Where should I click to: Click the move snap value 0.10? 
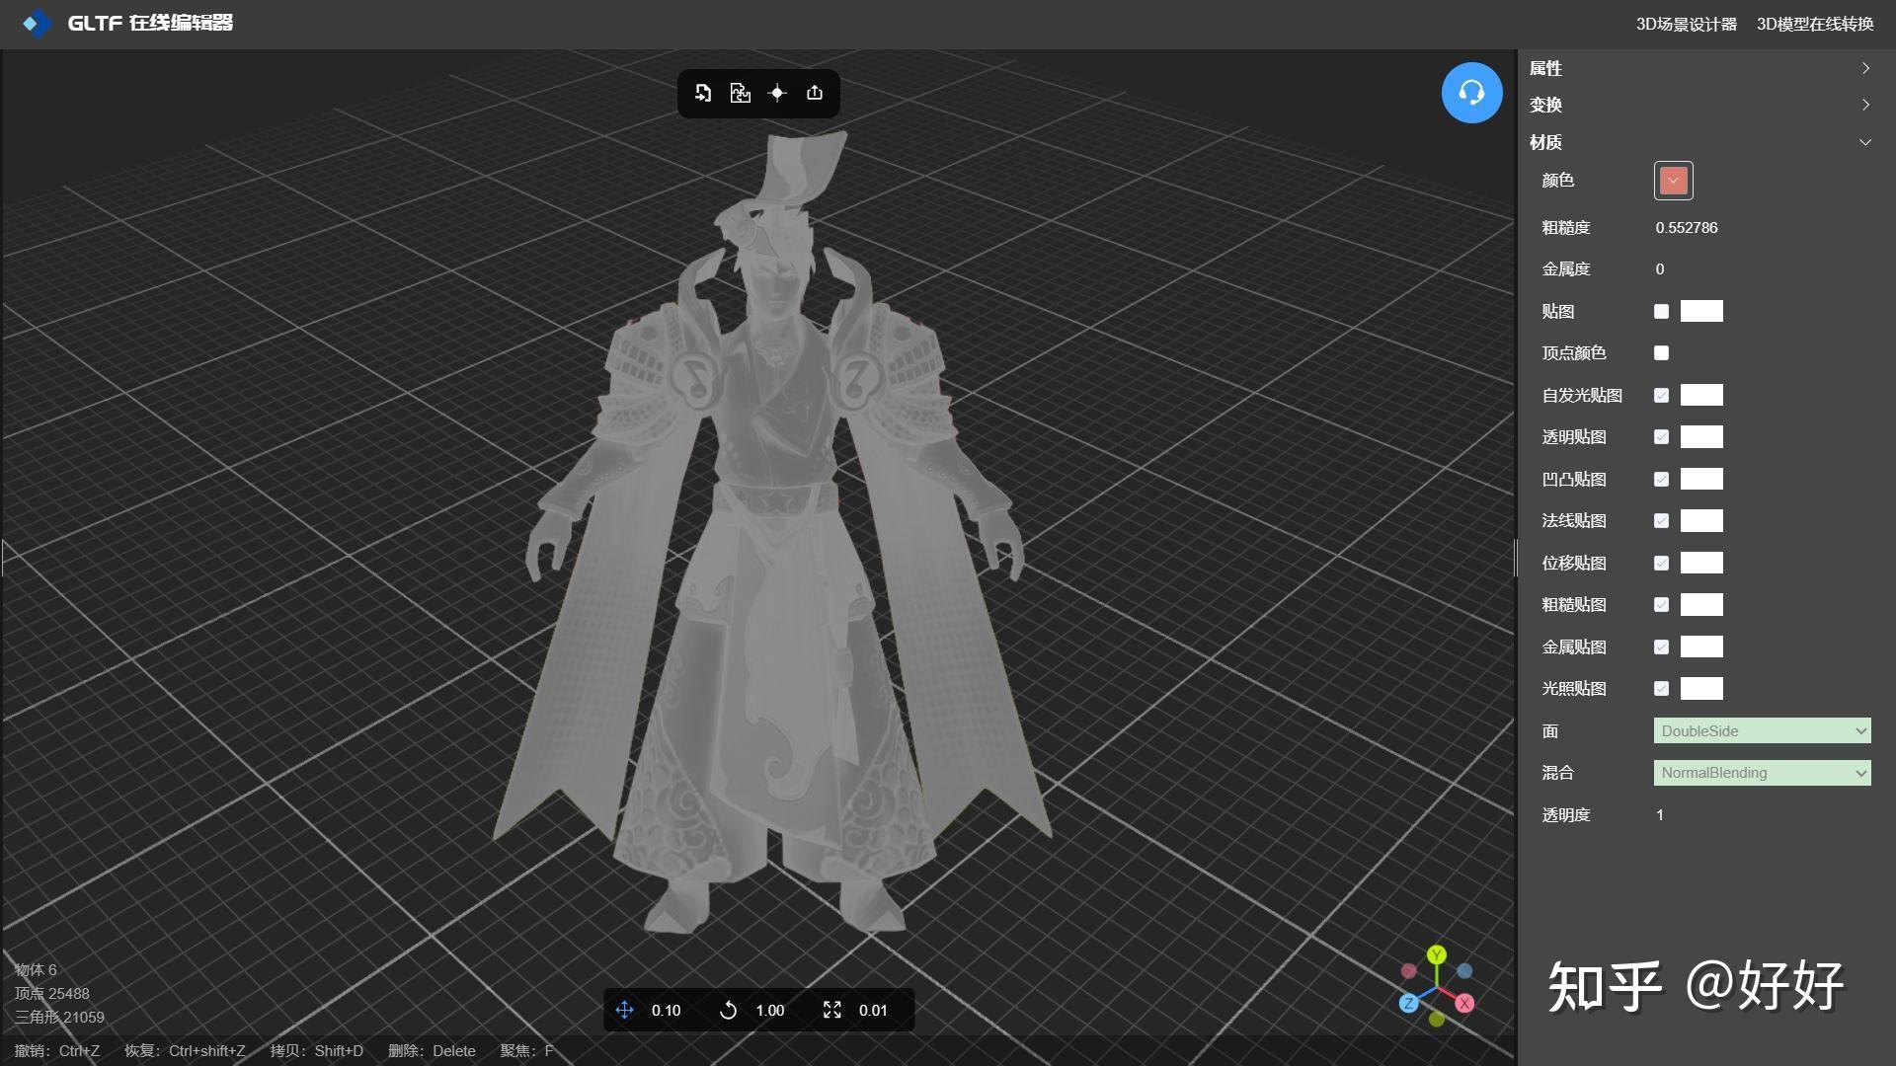pyautogui.click(x=667, y=1011)
